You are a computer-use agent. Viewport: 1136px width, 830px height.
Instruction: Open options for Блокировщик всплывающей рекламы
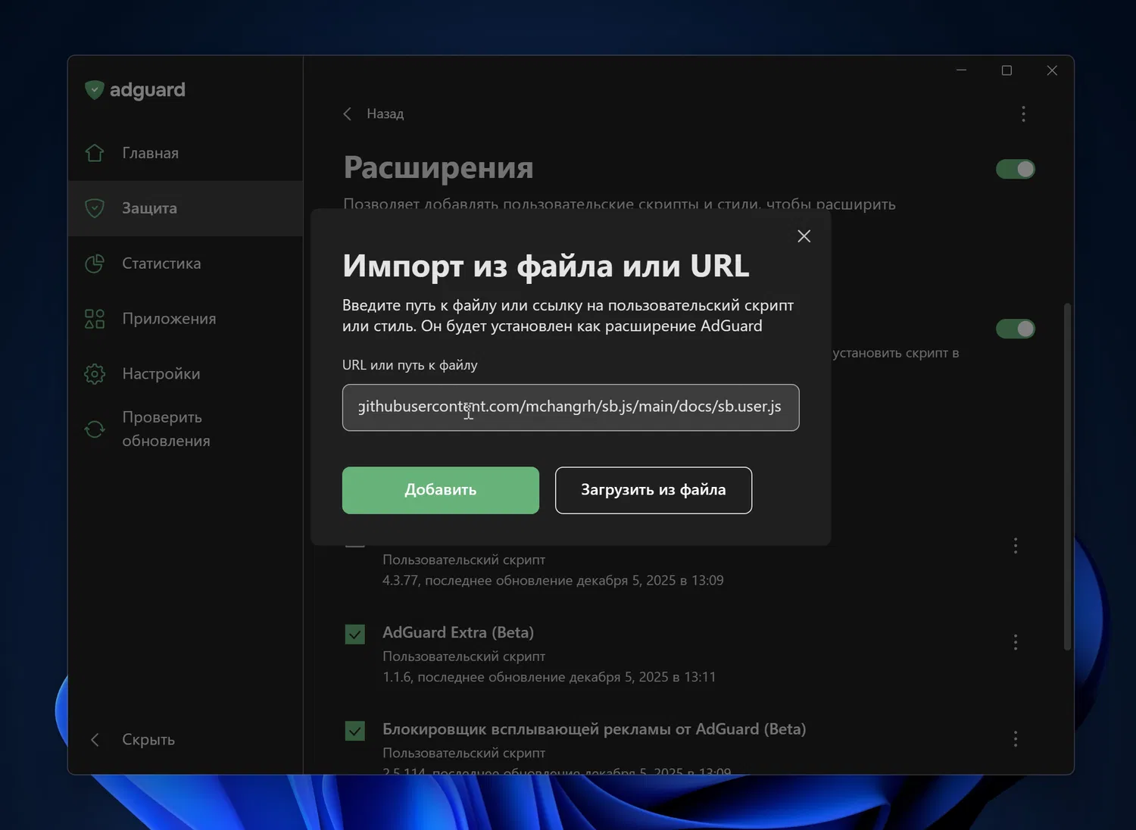[1016, 739]
